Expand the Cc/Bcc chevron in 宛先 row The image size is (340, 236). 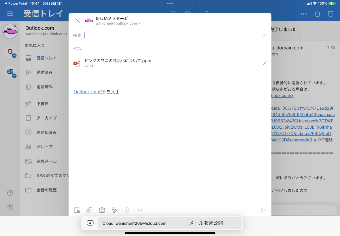click(x=264, y=35)
